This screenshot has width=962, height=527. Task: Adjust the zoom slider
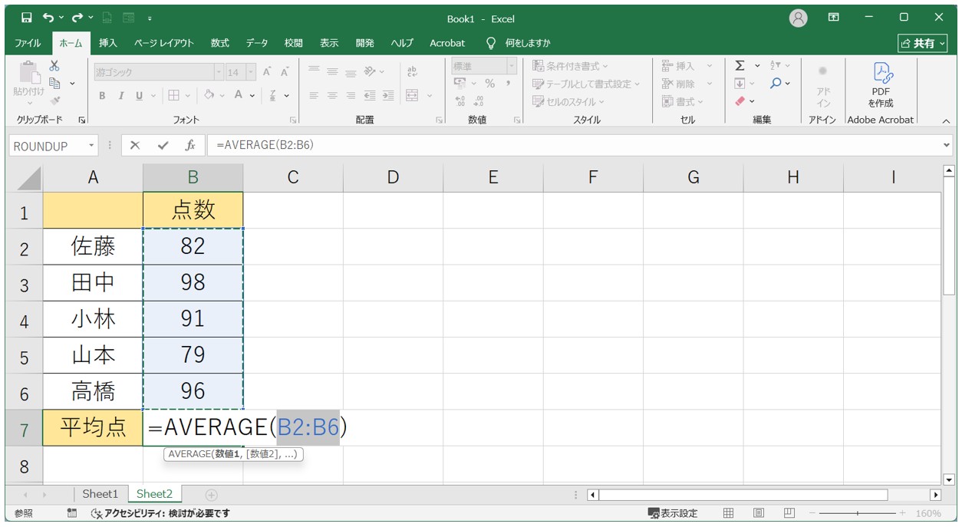(858, 513)
